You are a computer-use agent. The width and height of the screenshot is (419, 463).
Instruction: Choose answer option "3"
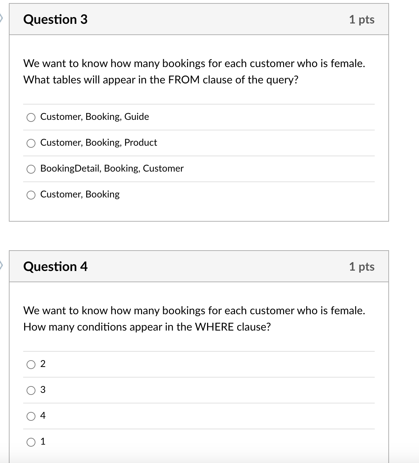tap(31, 390)
